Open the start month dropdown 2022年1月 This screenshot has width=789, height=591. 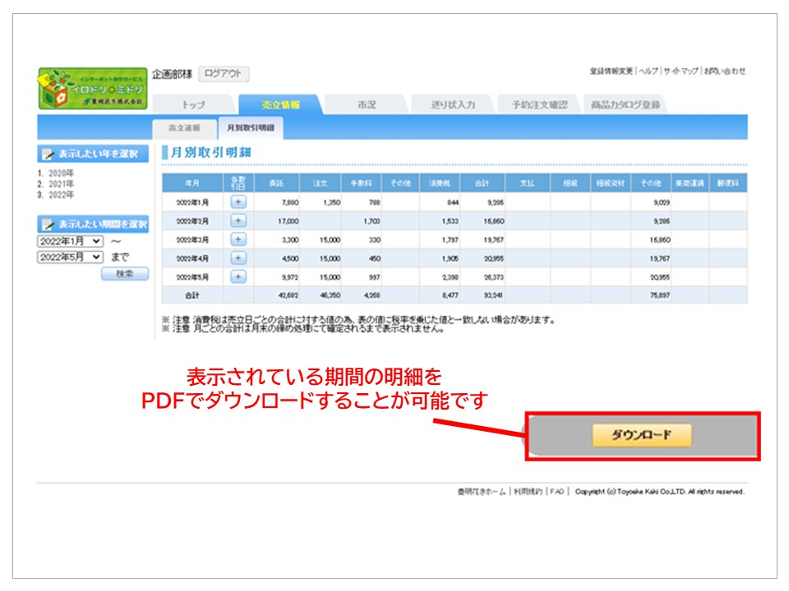tap(70, 241)
